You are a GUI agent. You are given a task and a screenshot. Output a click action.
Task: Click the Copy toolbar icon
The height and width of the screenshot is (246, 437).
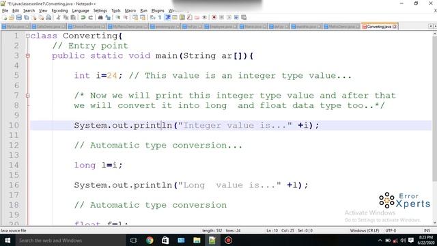pyautogui.click(x=66, y=17)
